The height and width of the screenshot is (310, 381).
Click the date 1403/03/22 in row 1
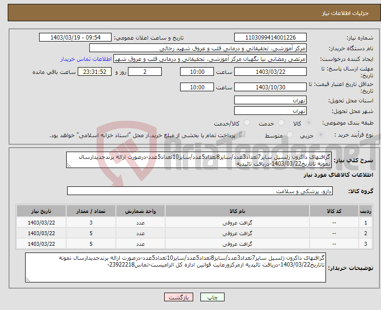point(42,223)
